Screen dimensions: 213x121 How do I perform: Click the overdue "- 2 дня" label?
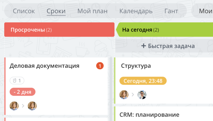point(23,92)
